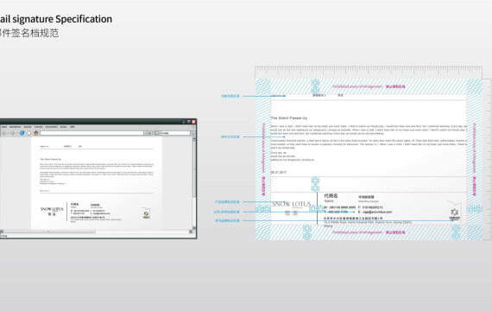Click the '代用名' name in right diagram
Viewport: 492px width, 311px height.
[331, 196]
